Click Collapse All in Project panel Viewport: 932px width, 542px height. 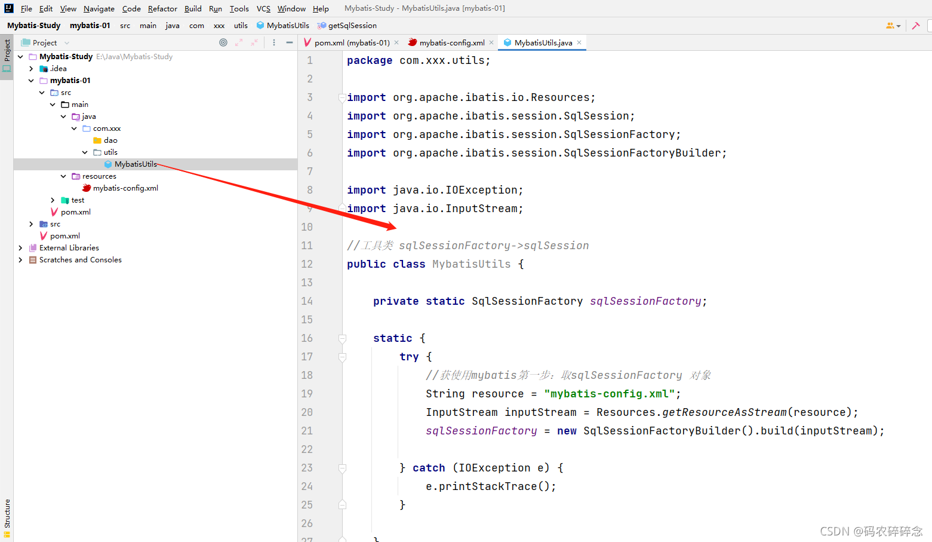254,42
